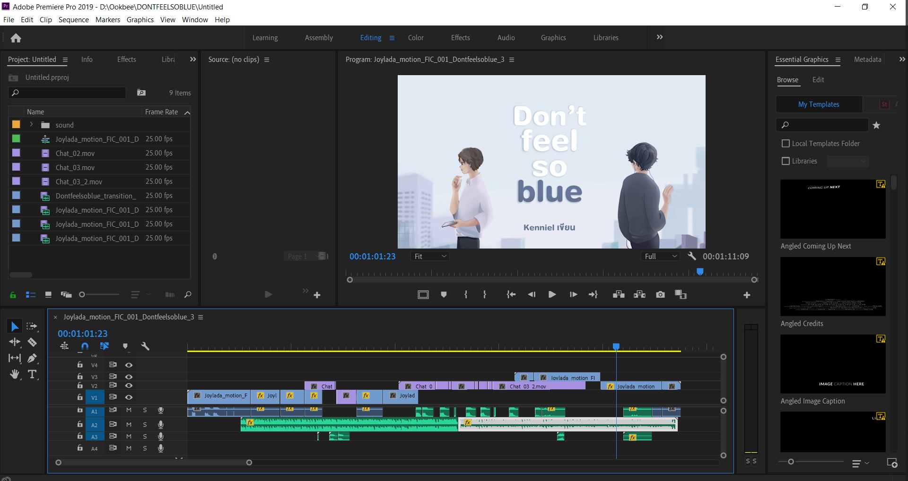Open the Sequence menu
The width and height of the screenshot is (908, 481).
73,20
